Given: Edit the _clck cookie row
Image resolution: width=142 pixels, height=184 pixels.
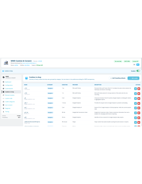Looking at the screenshot, I should 135,89.
